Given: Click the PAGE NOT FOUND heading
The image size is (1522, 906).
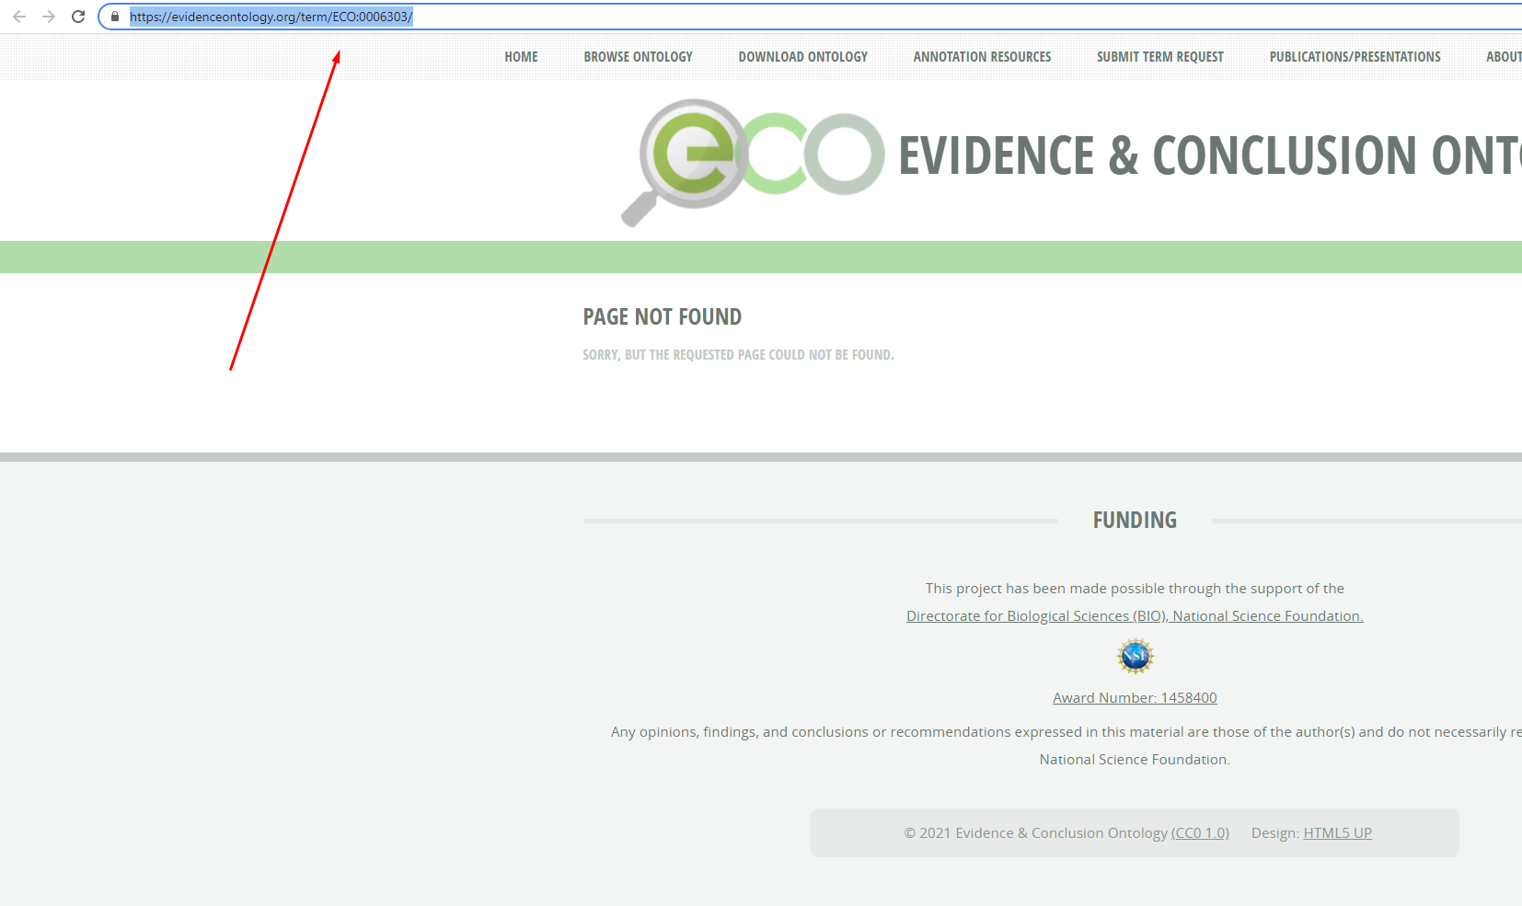Looking at the screenshot, I should [x=662, y=316].
